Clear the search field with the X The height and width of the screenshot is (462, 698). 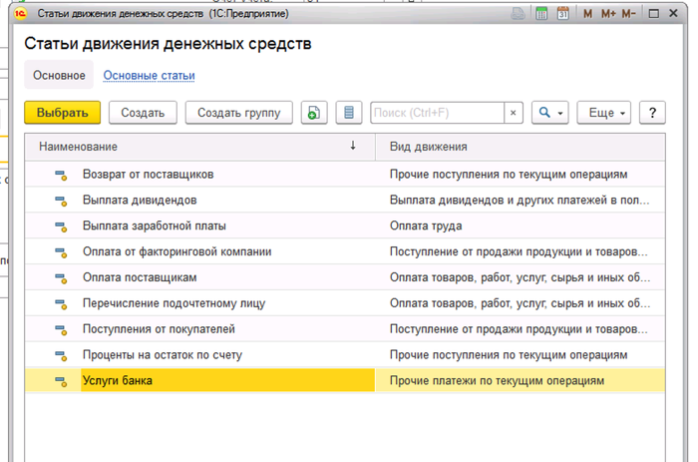click(514, 113)
